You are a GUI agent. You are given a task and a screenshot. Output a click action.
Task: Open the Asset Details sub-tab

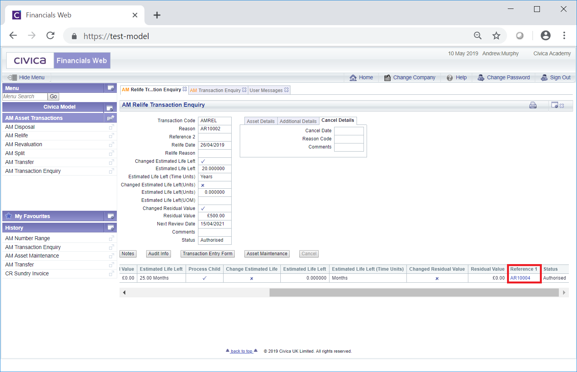tap(261, 121)
